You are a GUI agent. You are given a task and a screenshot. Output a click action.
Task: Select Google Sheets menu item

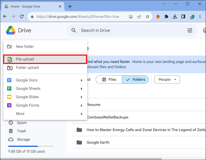click(x=45, y=88)
